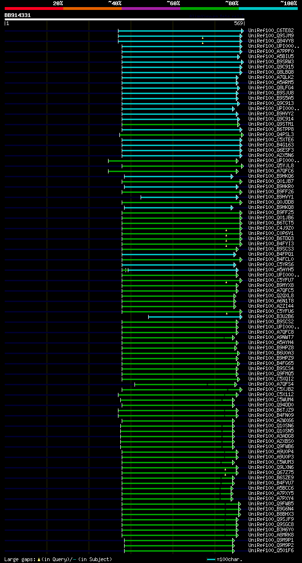Select the UniRef100_B9SJU8 label
This screenshot has height=563, width=302.
click(271, 93)
